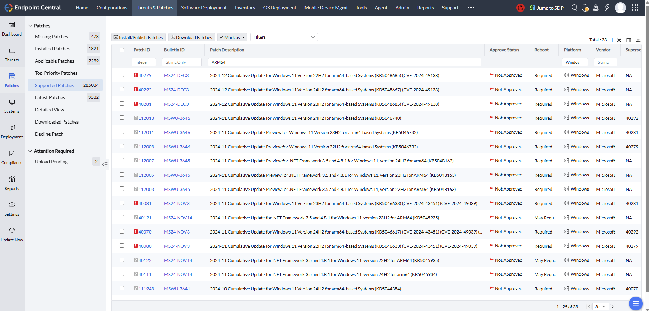Open the bulletin link MSWU-3641
This screenshot has width=649, height=311.
point(177,289)
